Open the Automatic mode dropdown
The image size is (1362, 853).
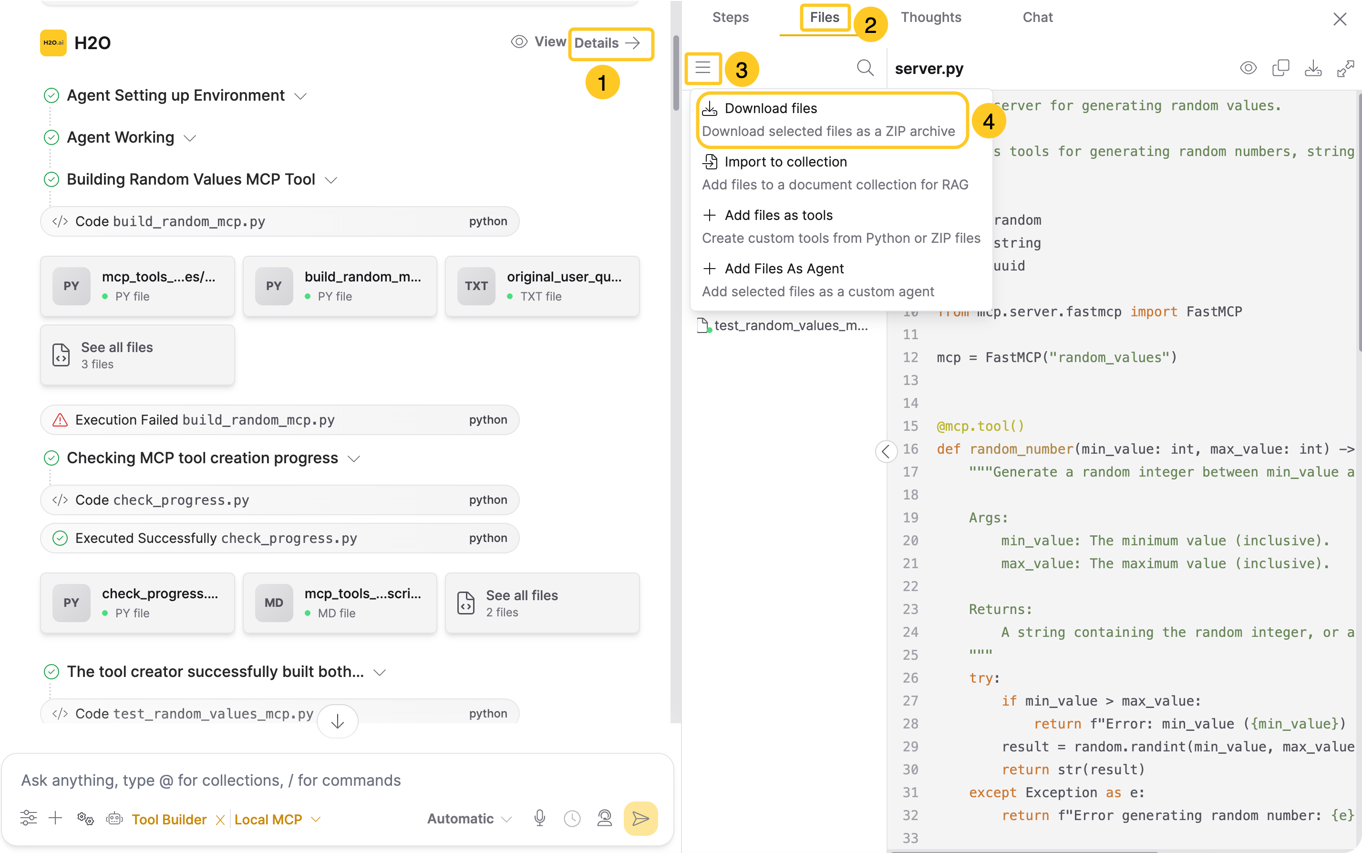click(469, 819)
